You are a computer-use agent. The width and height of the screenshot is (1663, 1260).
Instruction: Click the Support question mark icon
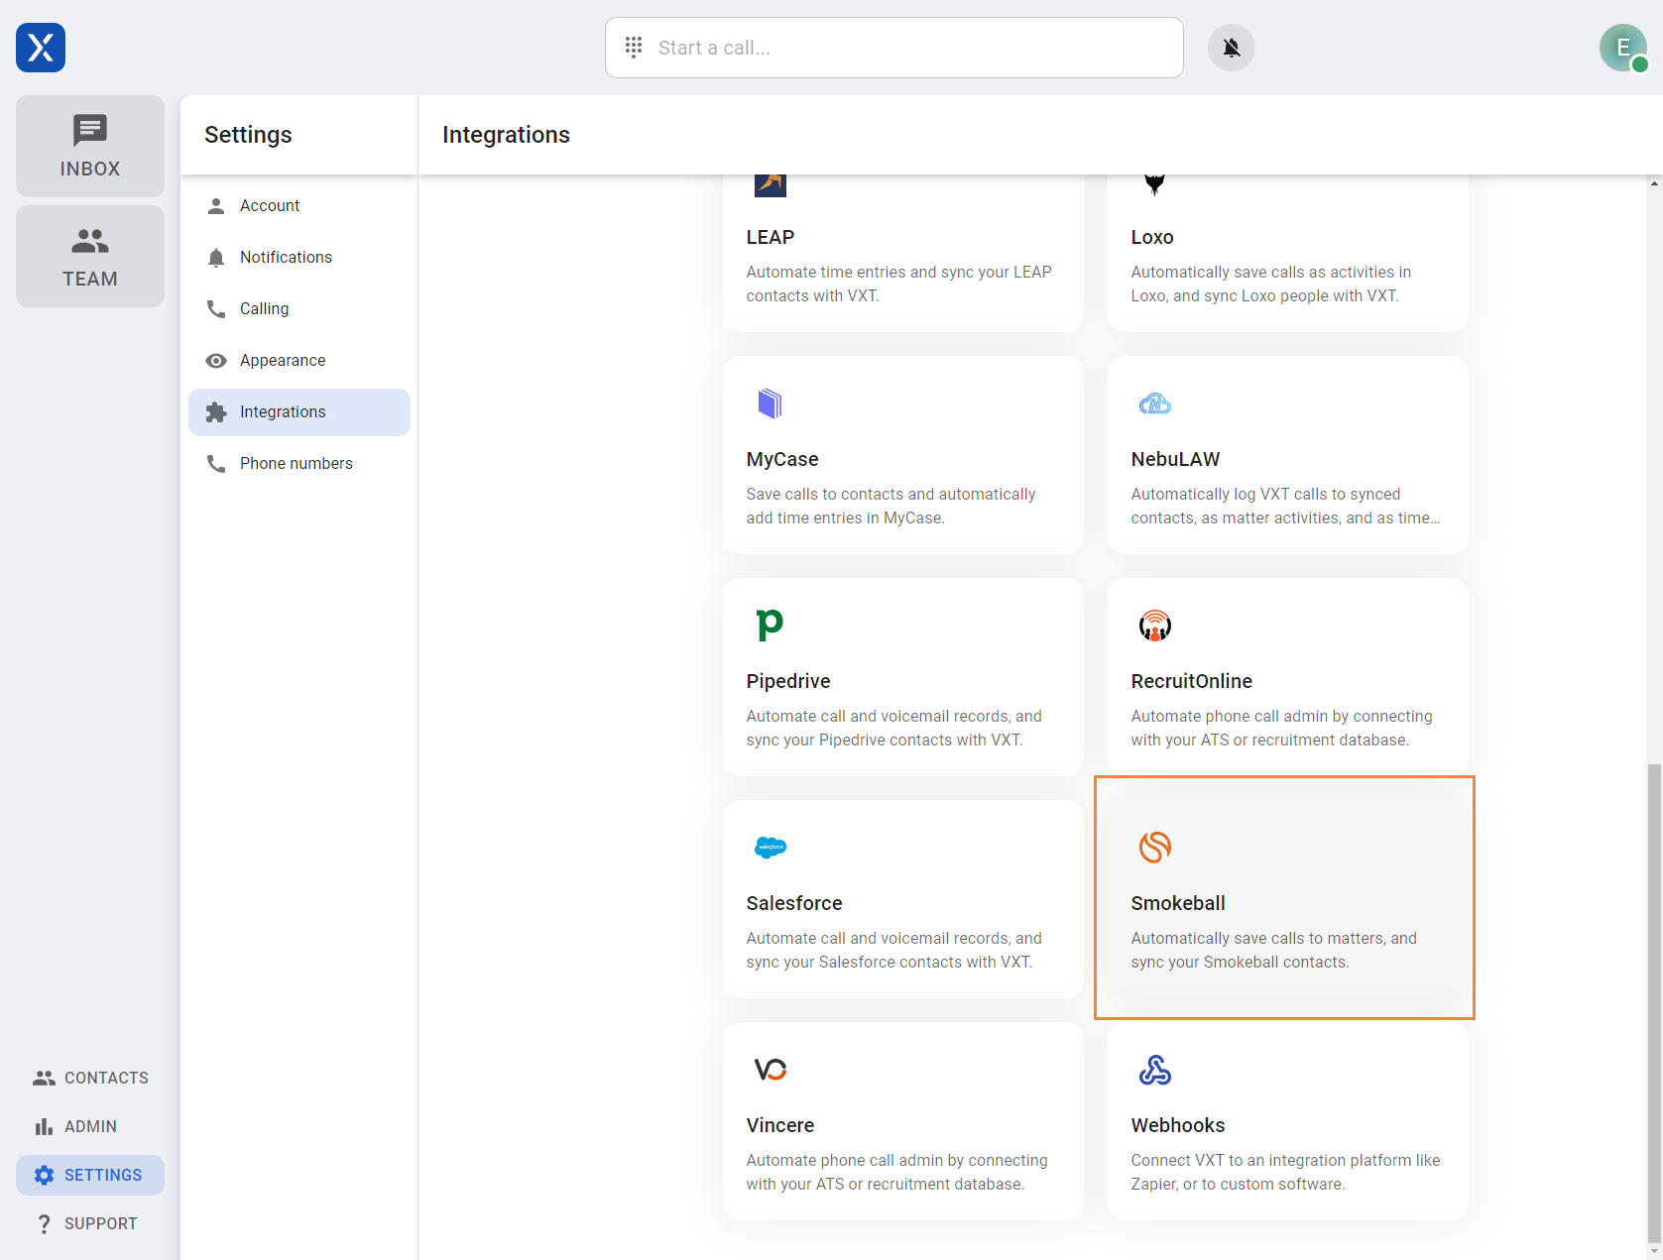click(x=44, y=1223)
